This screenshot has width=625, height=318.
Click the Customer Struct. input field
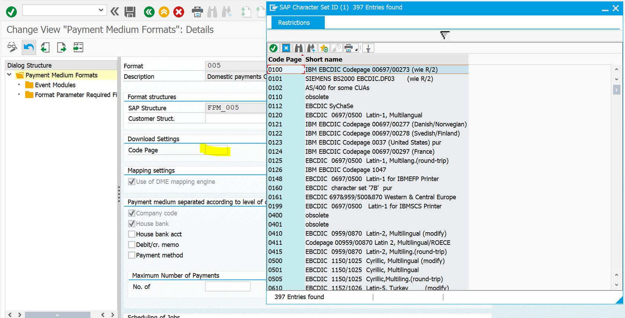(x=235, y=119)
